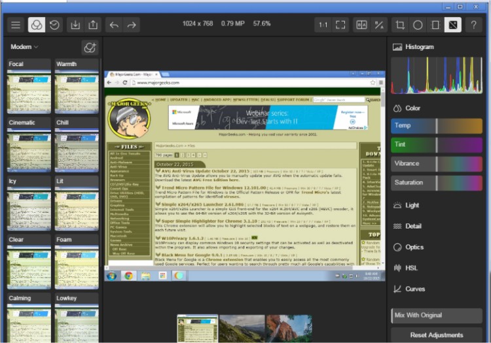
Task: Click the 57.6% zoom level text
Action: (x=262, y=24)
